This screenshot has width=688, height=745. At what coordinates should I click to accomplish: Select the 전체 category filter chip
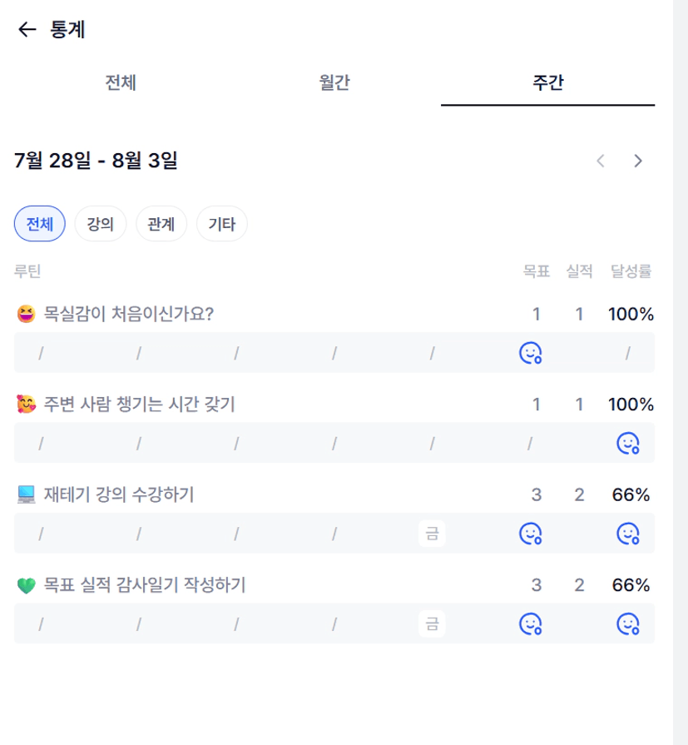pyautogui.click(x=40, y=224)
